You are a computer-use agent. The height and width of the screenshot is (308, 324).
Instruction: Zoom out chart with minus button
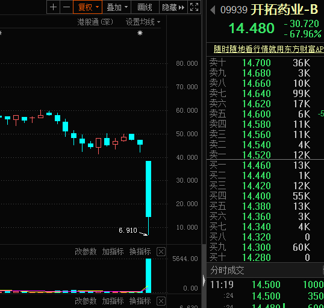pos(66,7)
